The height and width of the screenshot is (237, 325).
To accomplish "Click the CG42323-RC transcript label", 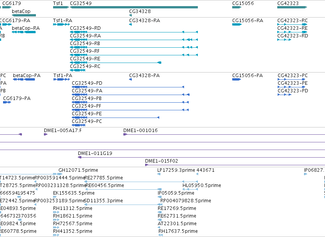I will click(293, 21).
